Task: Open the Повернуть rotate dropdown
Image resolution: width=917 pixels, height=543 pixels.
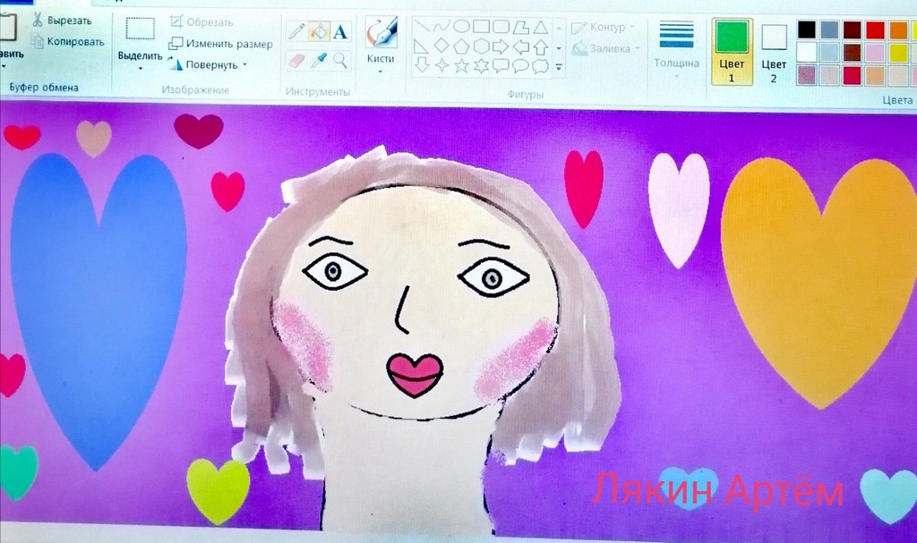Action: click(211, 64)
